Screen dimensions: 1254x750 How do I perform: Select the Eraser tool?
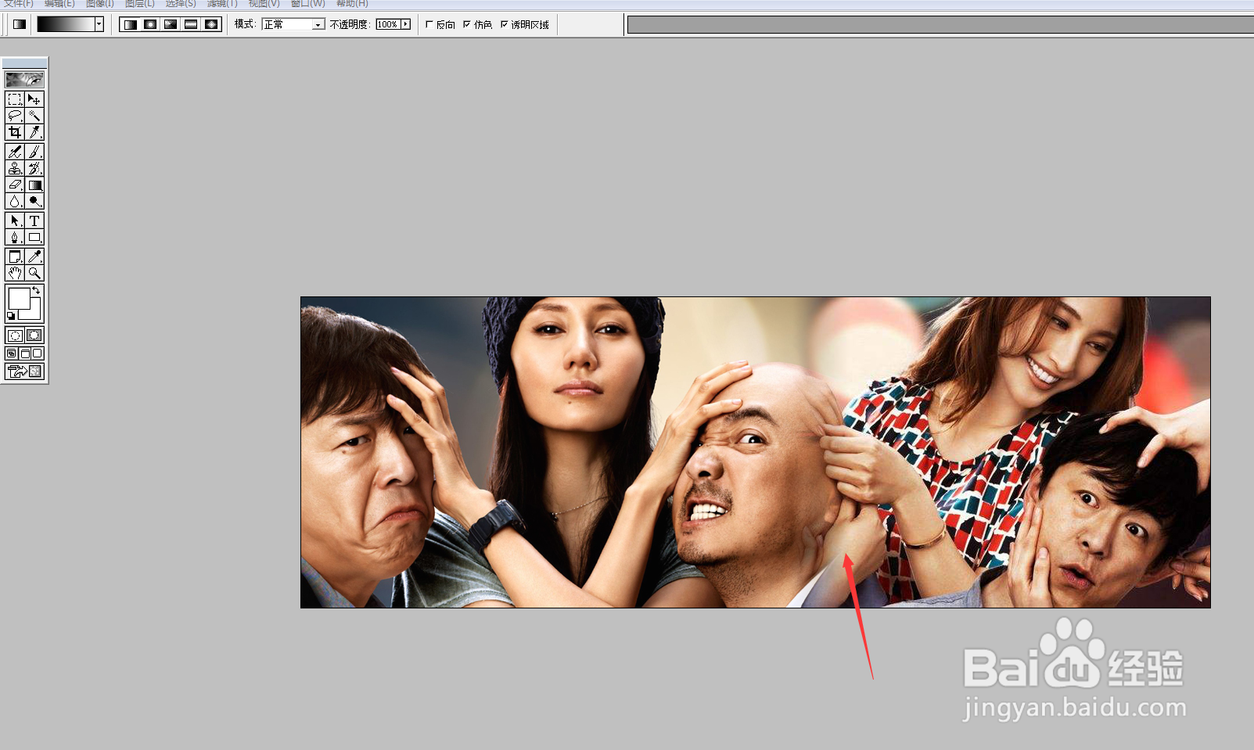[15, 185]
